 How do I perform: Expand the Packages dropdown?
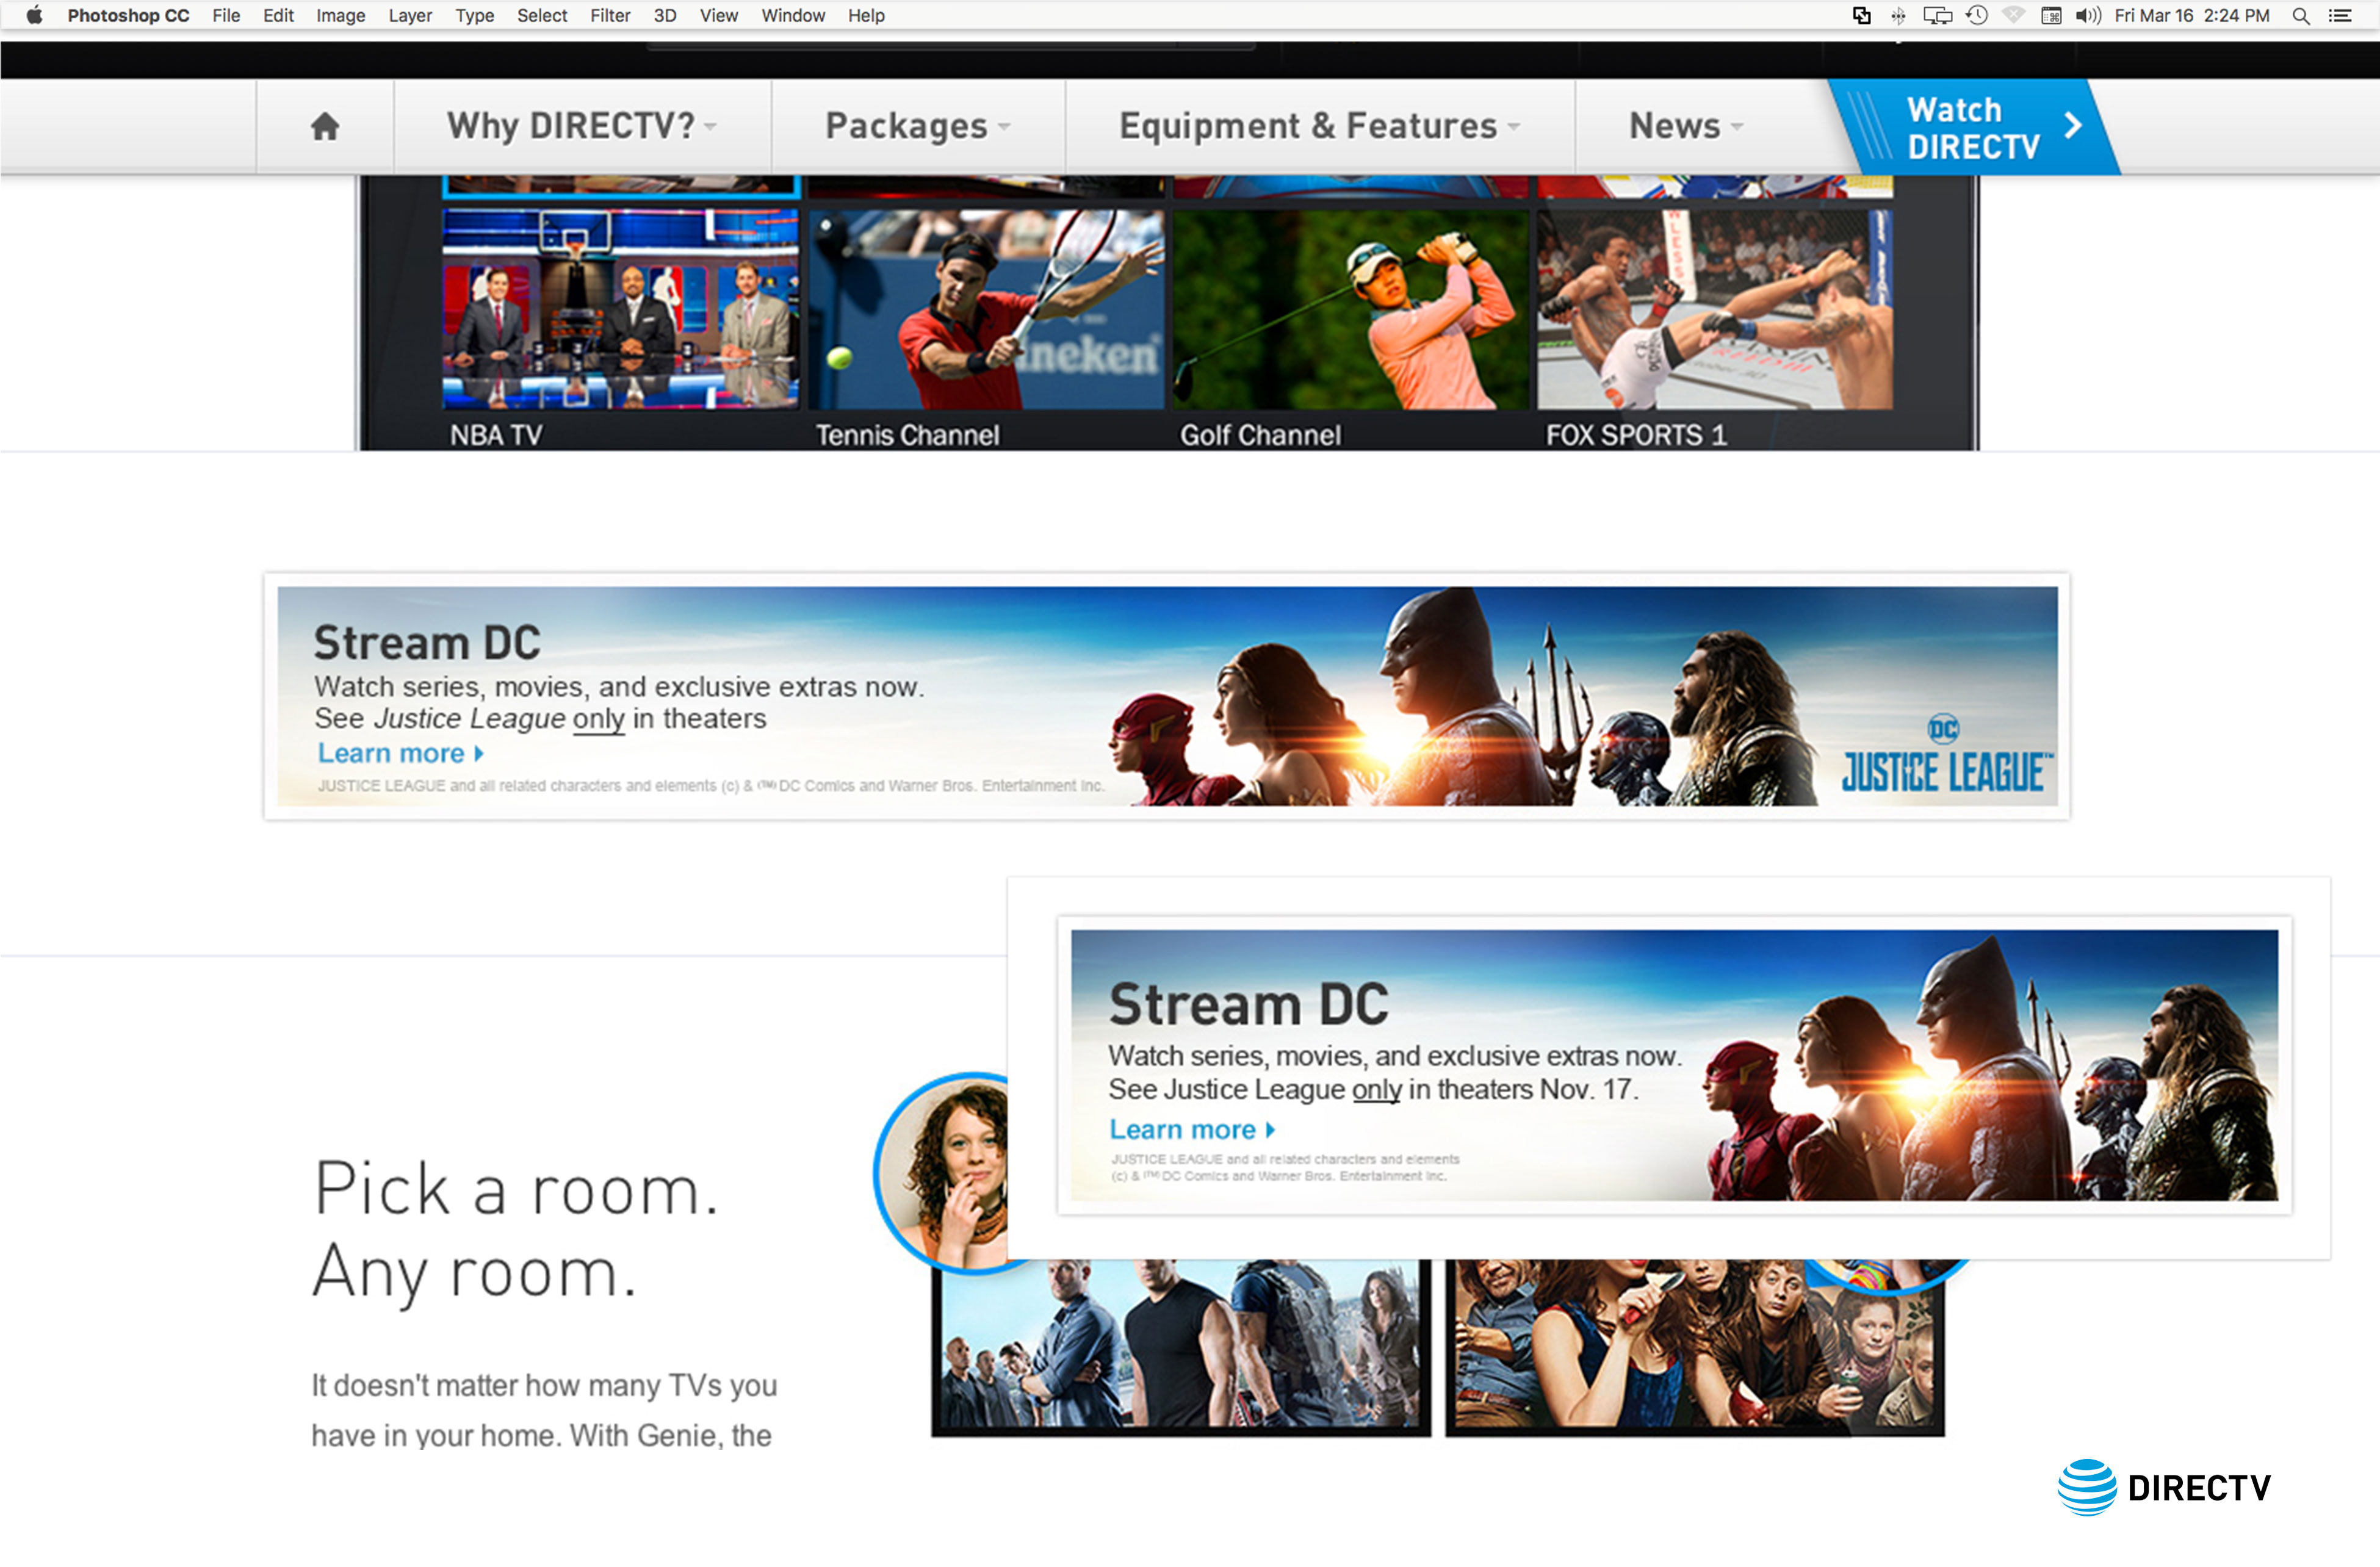click(x=918, y=126)
